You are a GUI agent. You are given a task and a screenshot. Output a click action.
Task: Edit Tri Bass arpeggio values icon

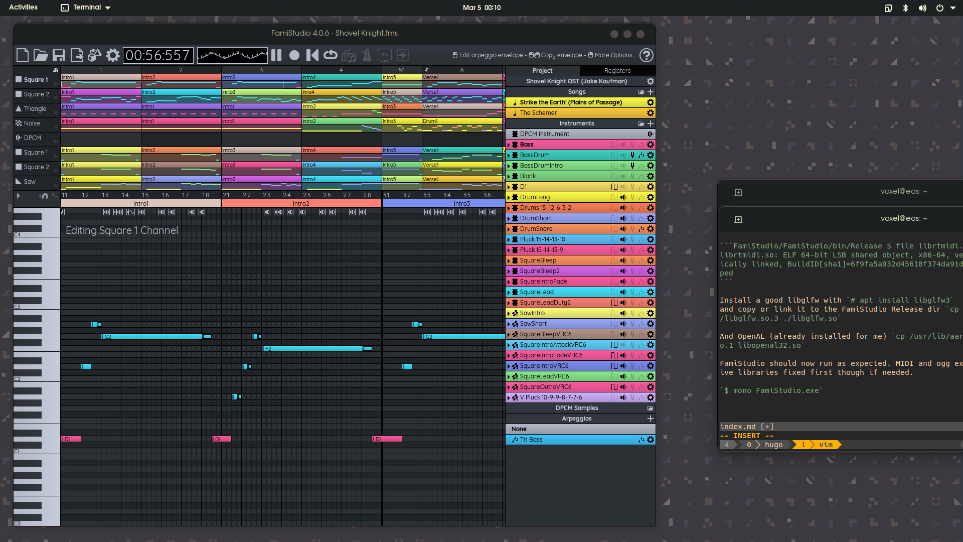641,440
